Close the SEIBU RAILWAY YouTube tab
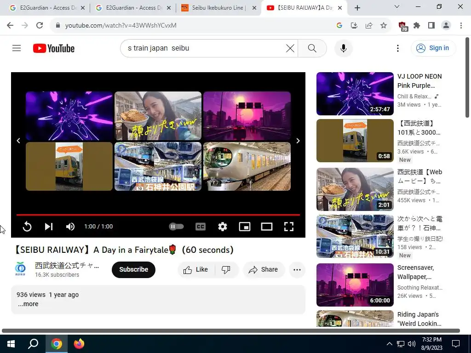 click(340, 8)
